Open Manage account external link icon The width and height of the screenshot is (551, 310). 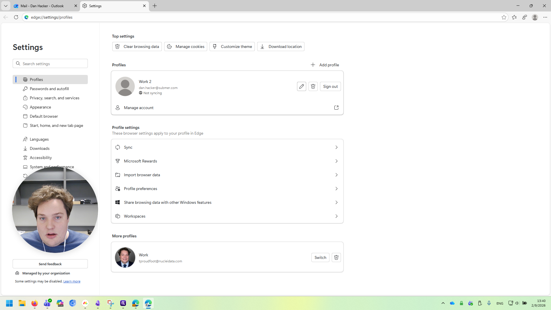336,108
